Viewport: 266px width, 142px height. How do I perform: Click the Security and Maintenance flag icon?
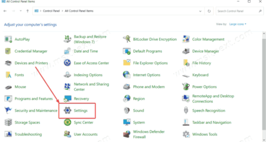[8, 110]
